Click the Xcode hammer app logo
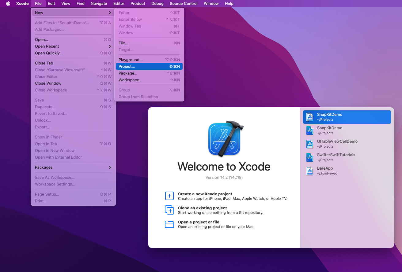 (226, 138)
